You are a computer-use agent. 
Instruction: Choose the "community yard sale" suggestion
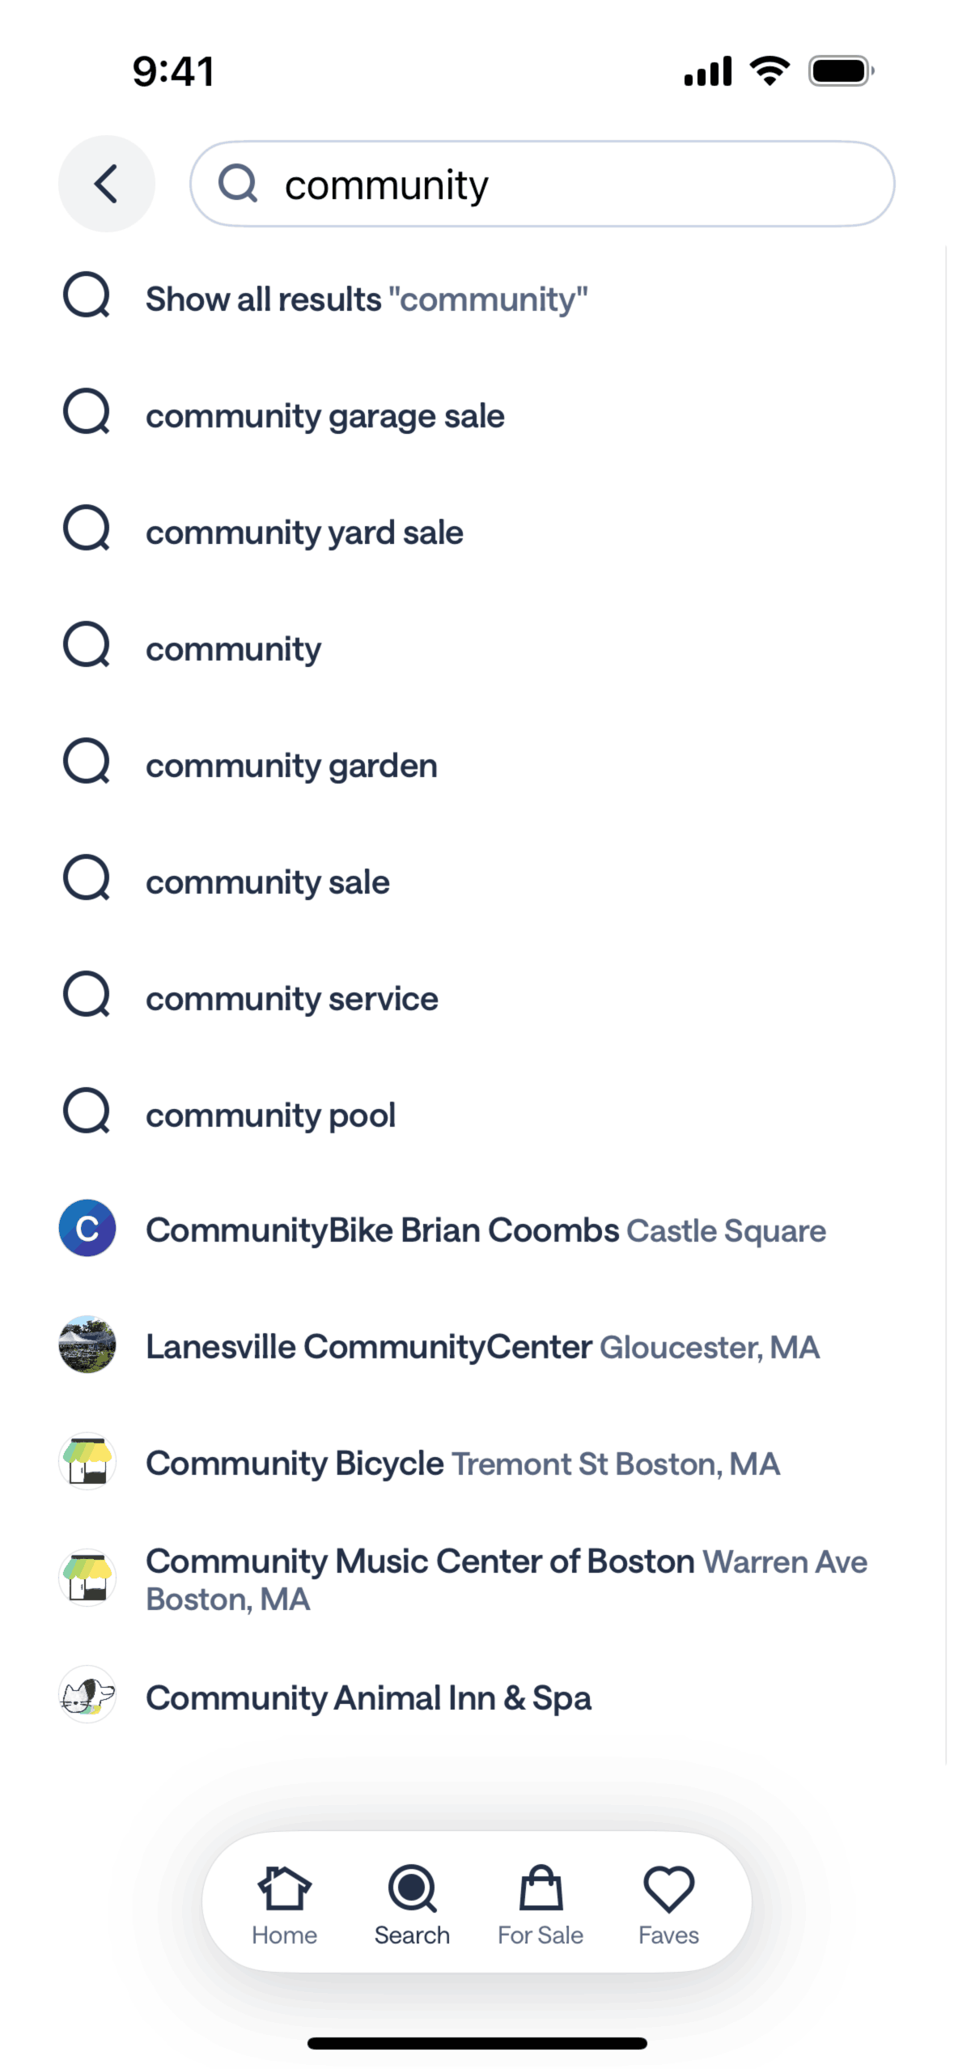coord(304,533)
